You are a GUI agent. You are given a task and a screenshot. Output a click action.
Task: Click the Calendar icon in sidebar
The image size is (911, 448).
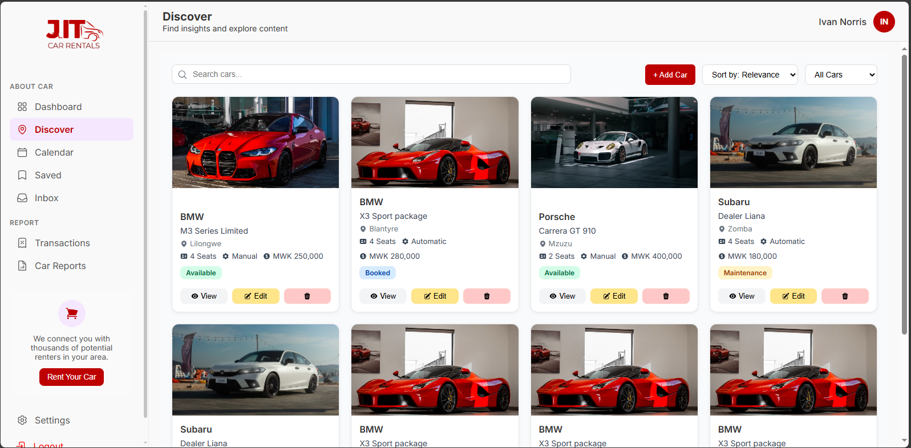[22, 152]
